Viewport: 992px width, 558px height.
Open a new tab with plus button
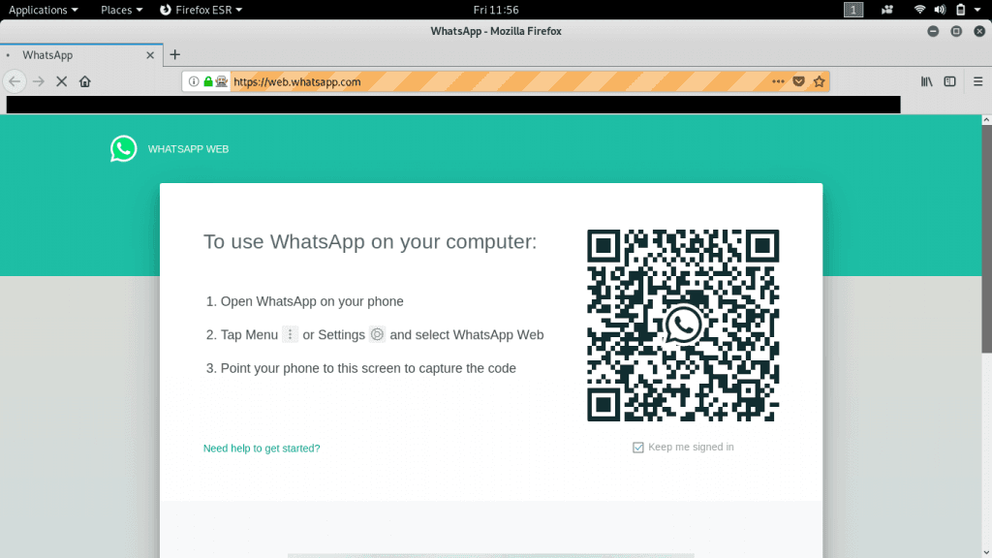coord(175,55)
